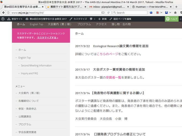Open 受賞者一覧 link in poster award news
182x136 pixels.
[x=113, y=78]
